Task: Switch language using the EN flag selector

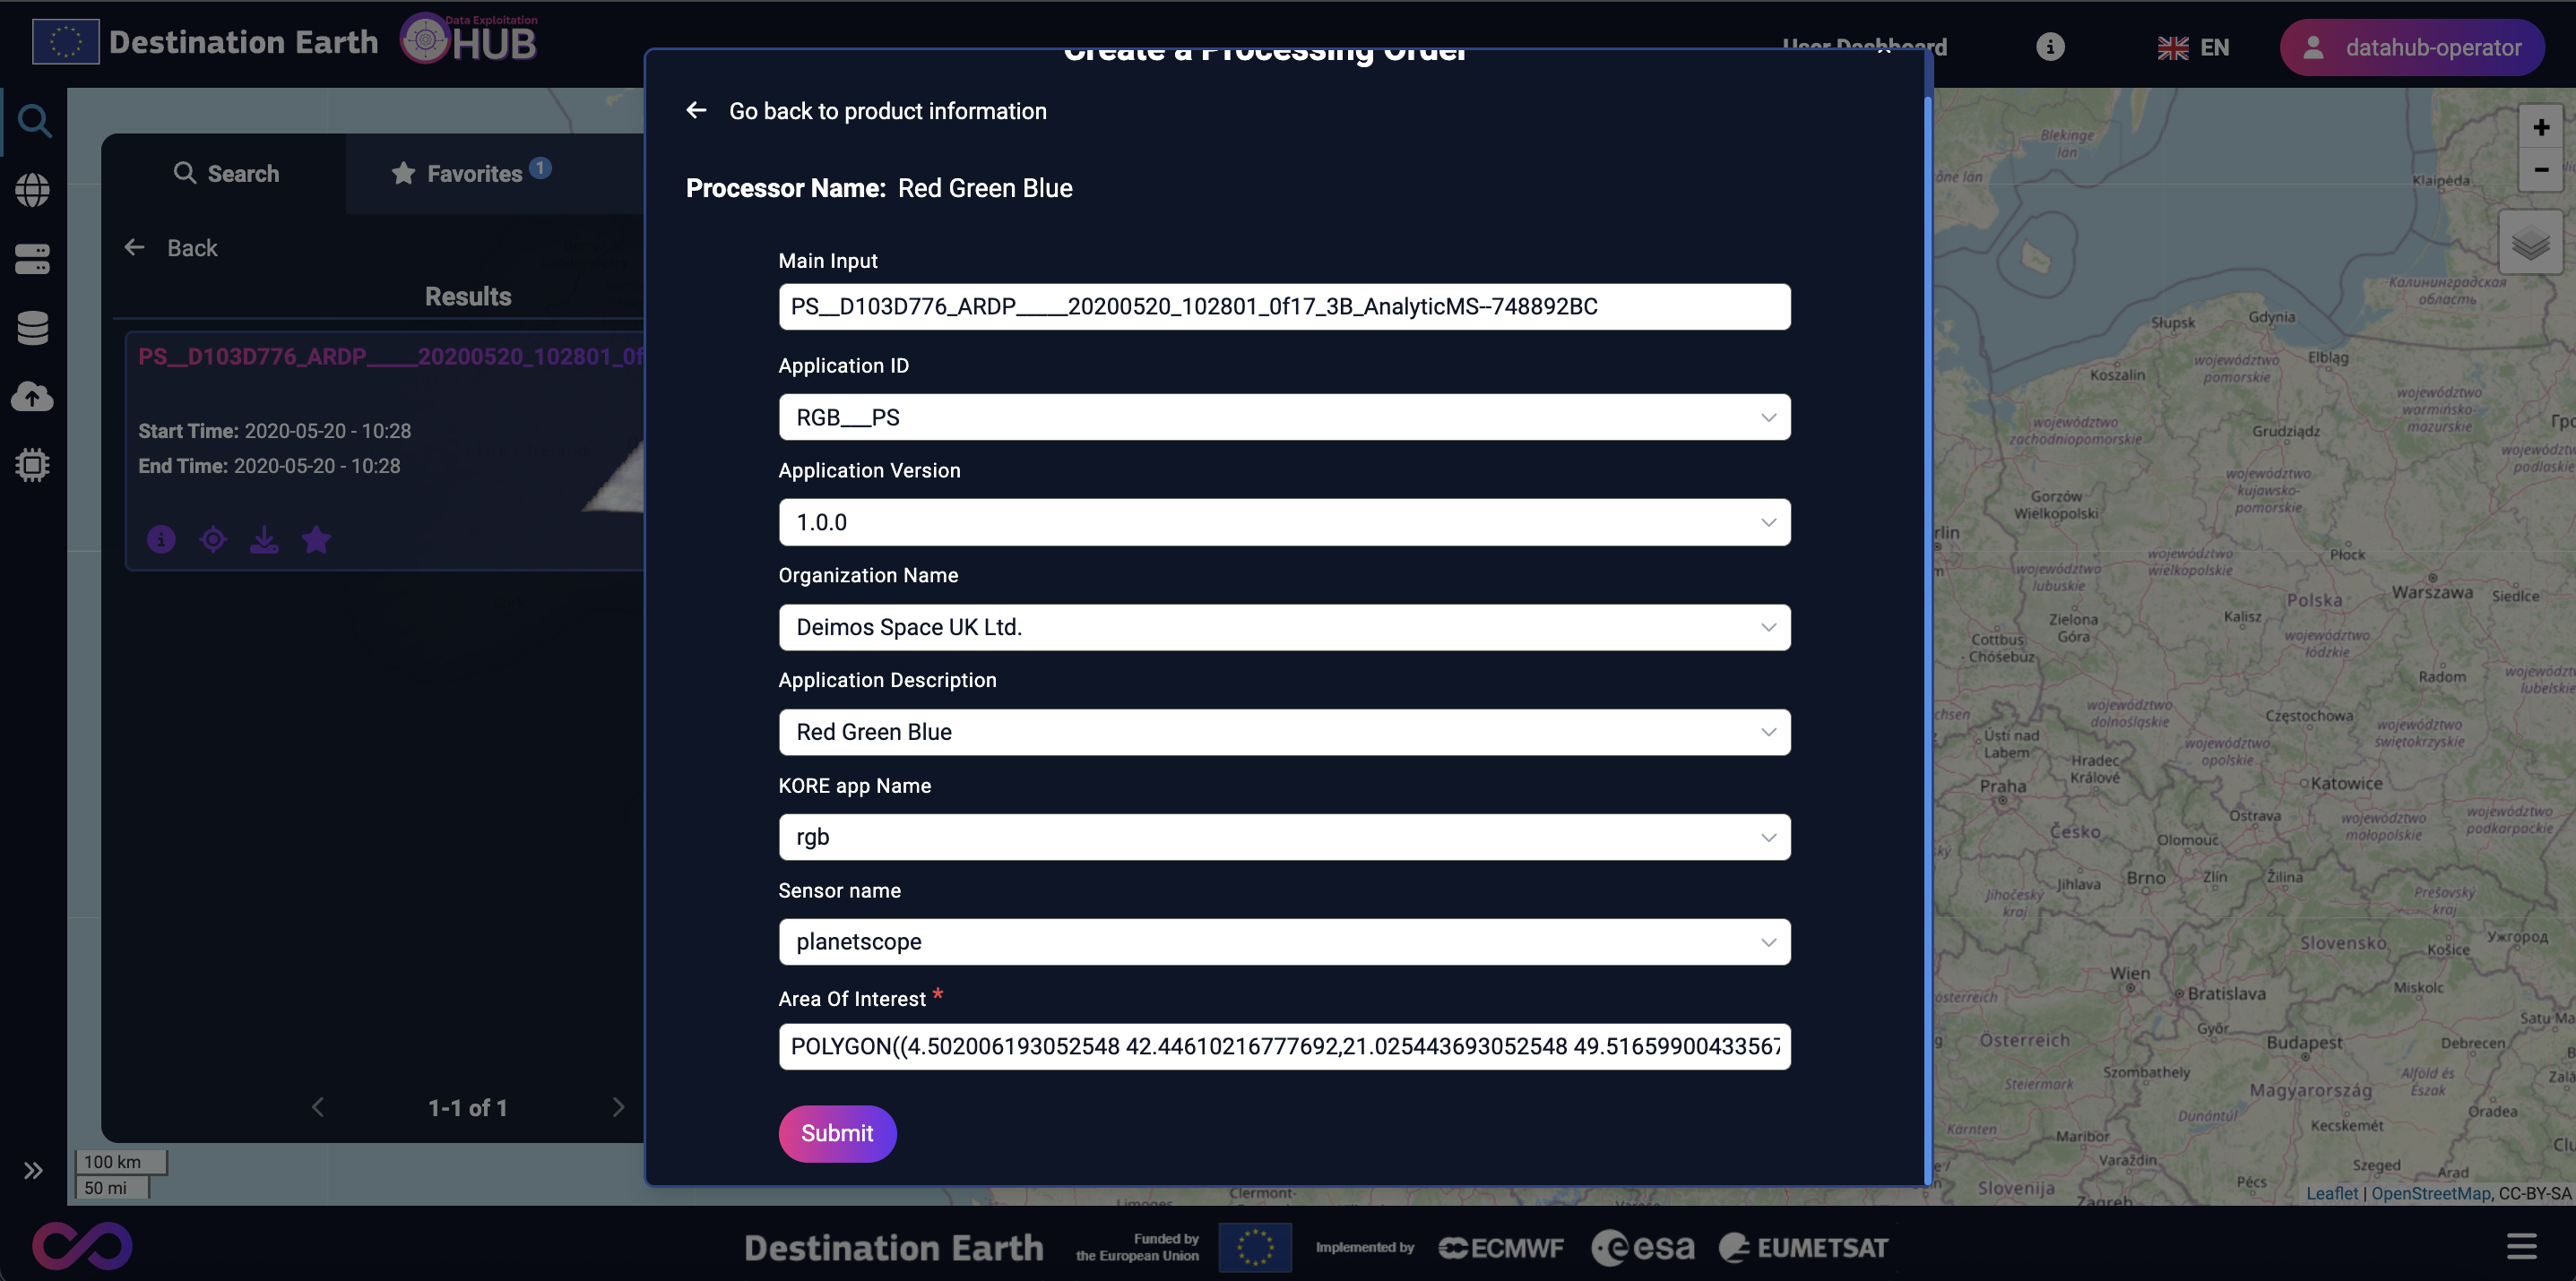Action: pos(2193,47)
